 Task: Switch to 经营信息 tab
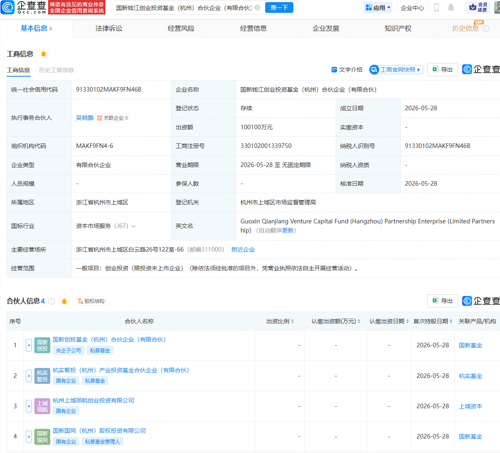(x=254, y=28)
